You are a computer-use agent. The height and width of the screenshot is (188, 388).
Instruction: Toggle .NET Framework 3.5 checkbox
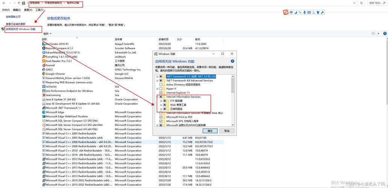click(161, 76)
